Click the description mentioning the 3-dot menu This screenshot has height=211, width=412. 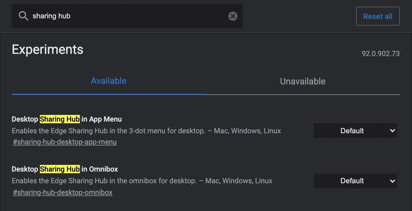[x=146, y=131]
